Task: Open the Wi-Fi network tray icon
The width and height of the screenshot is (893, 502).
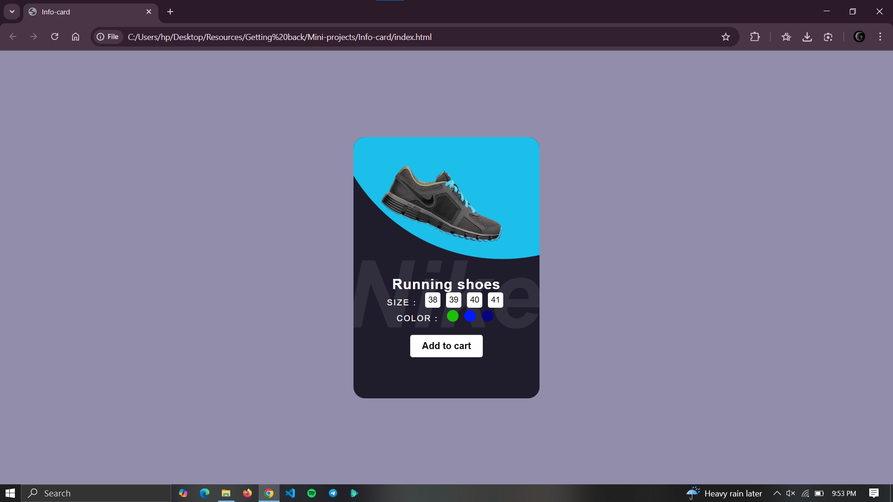Action: (805, 493)
